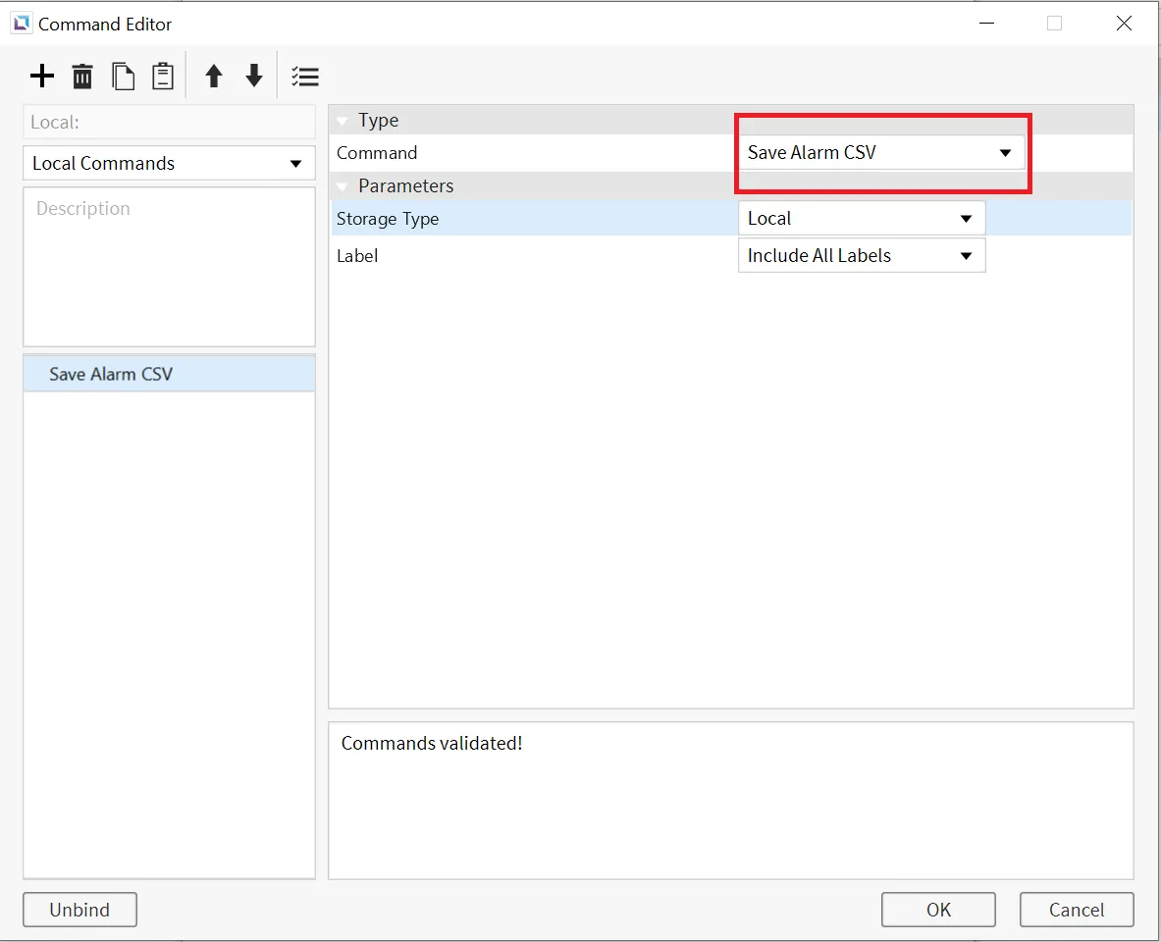Click the Command Editor app icon
Image resolution: width=1161 pixels, height=942 pixels.
(21, 24)
